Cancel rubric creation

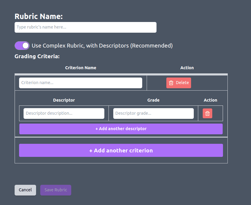pos(25,190)
